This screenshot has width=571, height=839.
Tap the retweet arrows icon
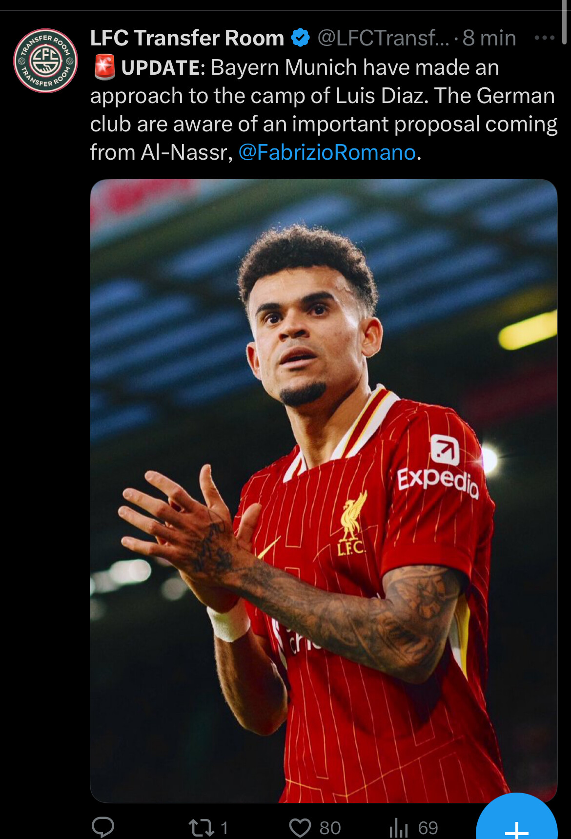(x=201, y=828)
